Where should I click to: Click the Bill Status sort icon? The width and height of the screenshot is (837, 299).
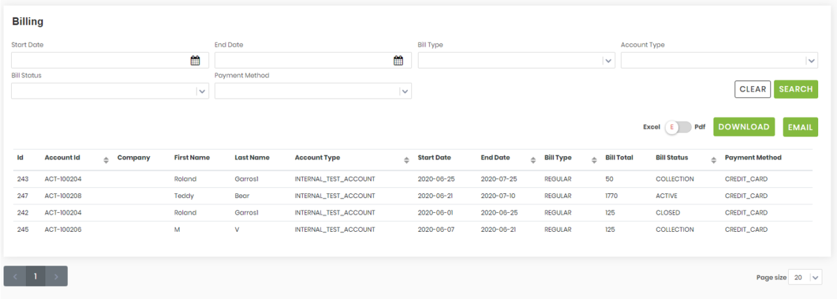click(713, 160)
